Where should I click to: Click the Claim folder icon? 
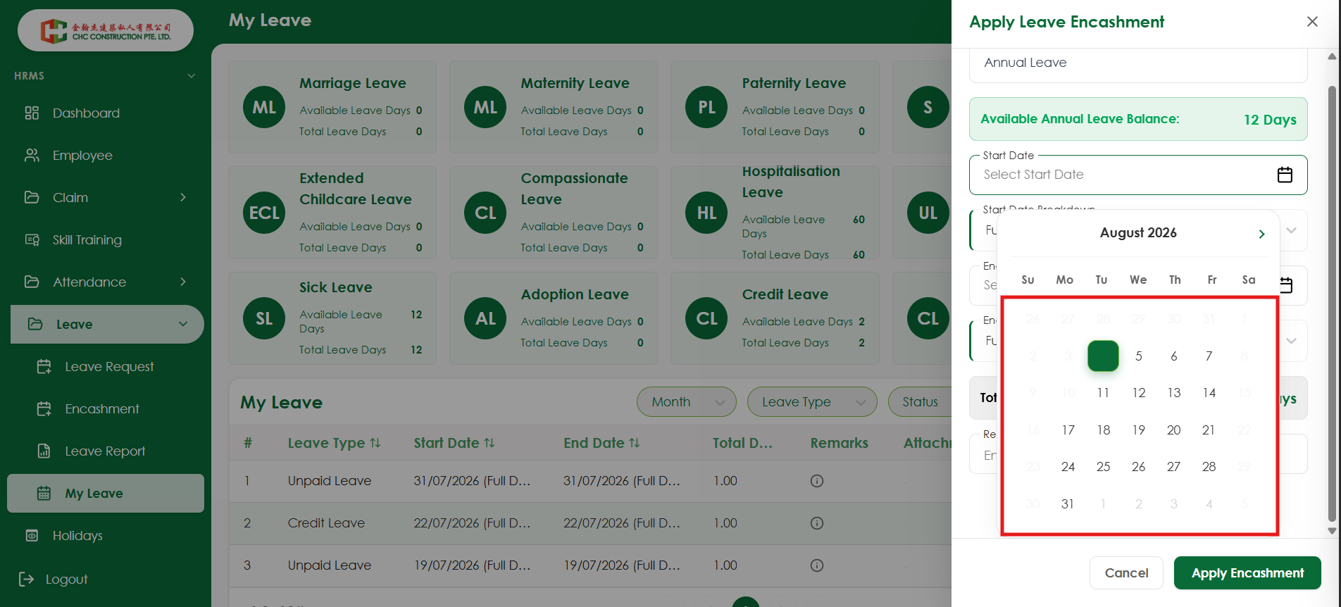coord(32,197)
